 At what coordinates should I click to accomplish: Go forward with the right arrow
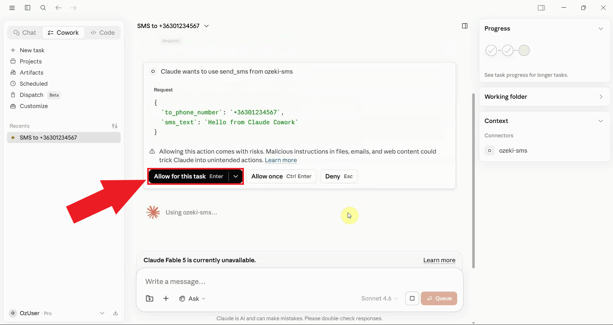click(73, 8)
